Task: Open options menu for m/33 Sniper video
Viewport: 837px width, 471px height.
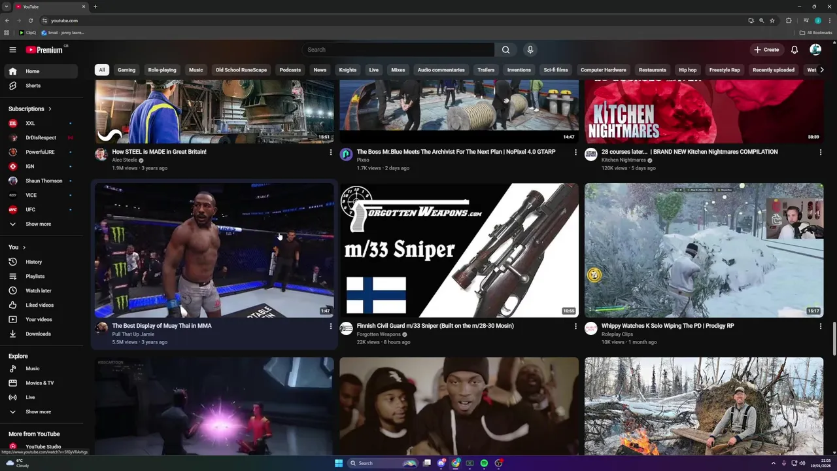Action: [575, 326]
